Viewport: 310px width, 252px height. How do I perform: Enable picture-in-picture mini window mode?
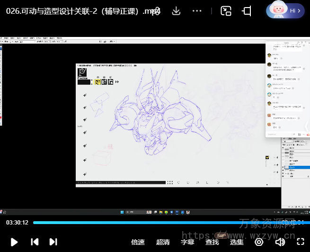click(x=226, y=11)
